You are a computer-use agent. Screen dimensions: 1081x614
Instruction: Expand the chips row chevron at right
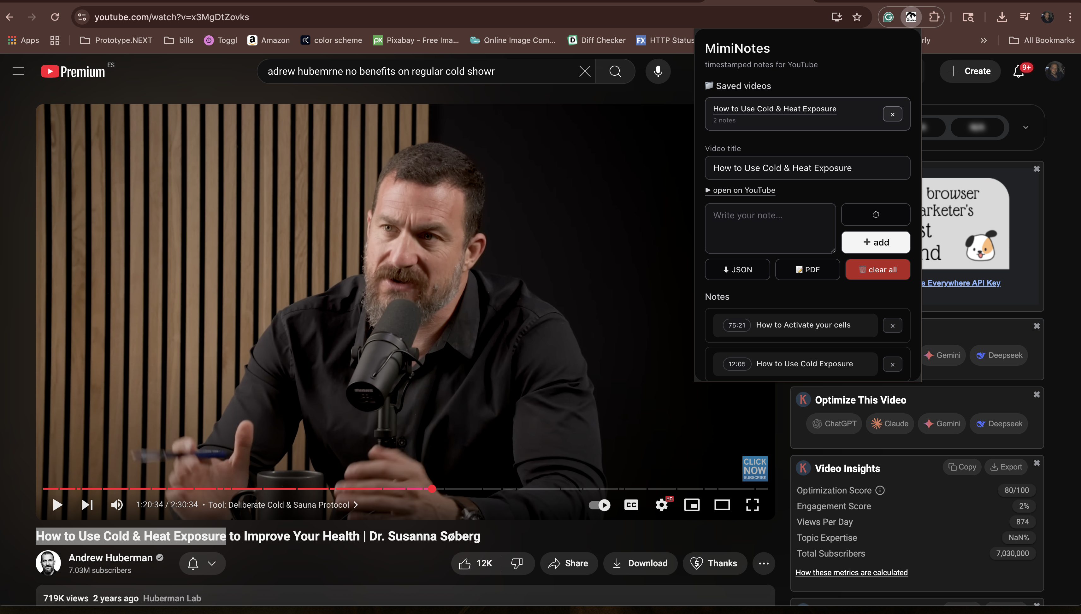tap(1026, 127)
